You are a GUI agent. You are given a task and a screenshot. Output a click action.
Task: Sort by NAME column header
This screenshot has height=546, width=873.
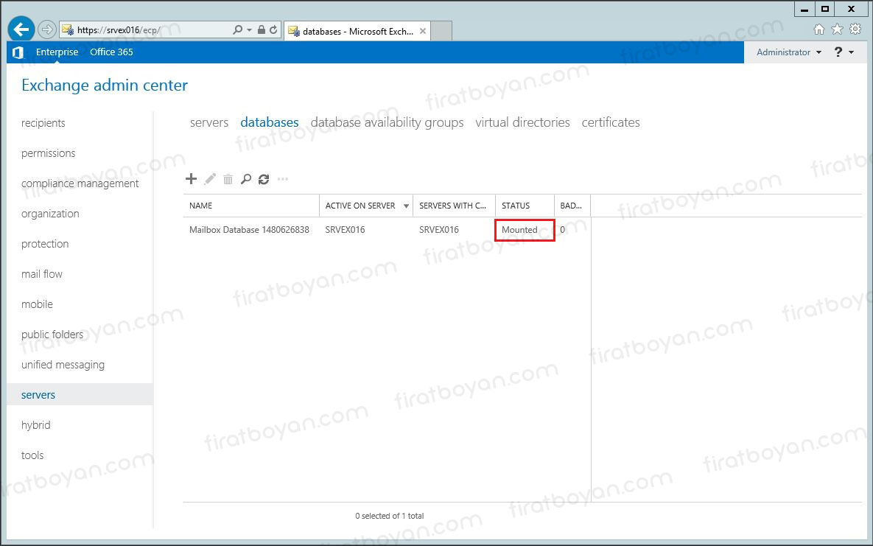[x=251, y=206]
